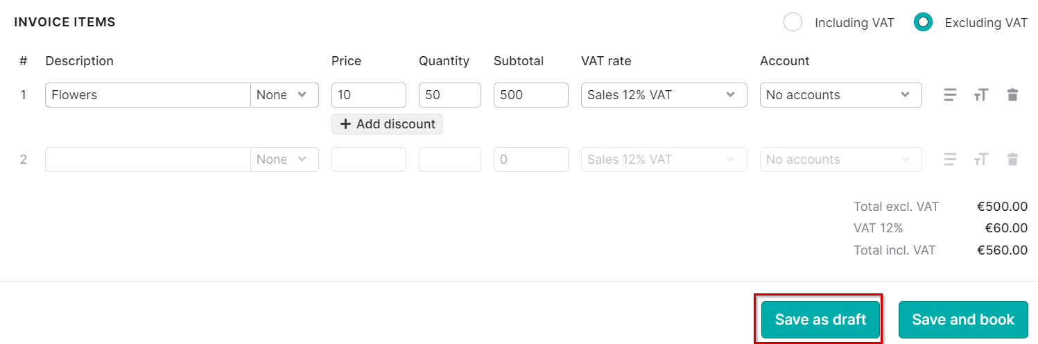The width and height of the screenshot is (1038, 344).
Task: Open the Sales 12% VAT dropdown in row 1
Action: [664, 95]
